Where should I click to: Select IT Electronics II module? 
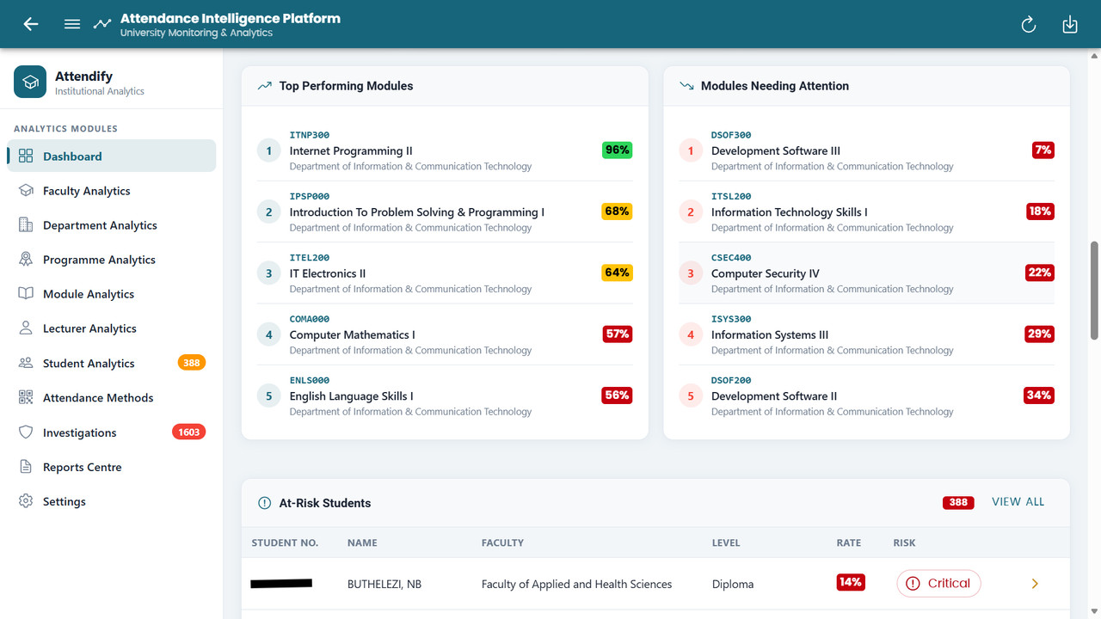pos(445,273)
